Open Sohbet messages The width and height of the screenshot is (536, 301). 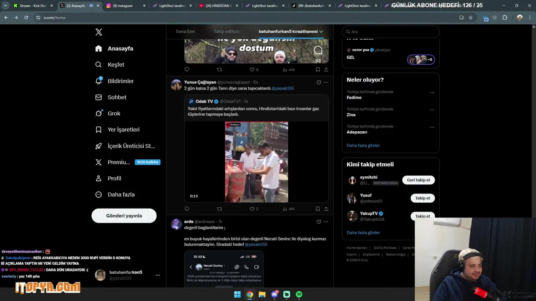[111, 97]
